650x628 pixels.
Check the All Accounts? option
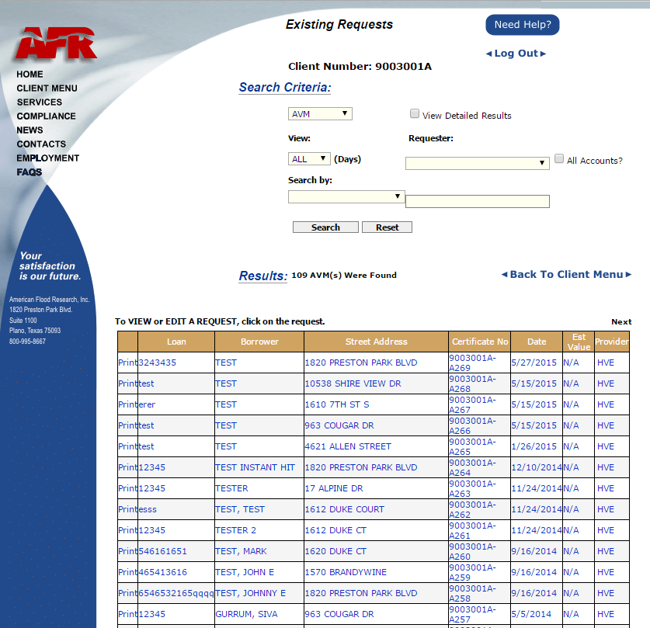pyautogui.click(x=559, y=158)
